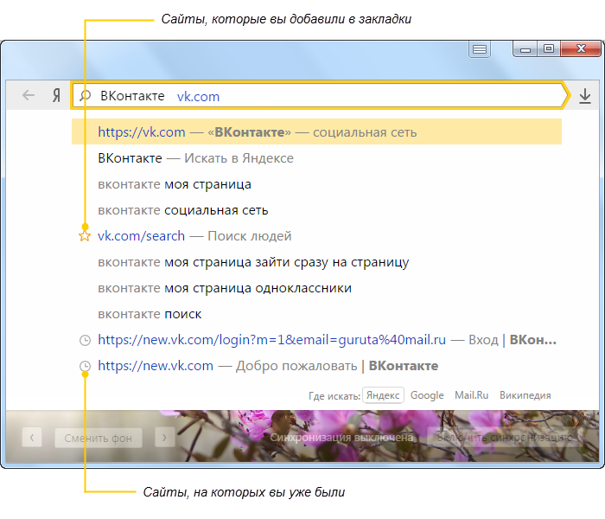Click the clock icon next to Добро пожаловать
The image size is (605, 519).
click(85, 366)
